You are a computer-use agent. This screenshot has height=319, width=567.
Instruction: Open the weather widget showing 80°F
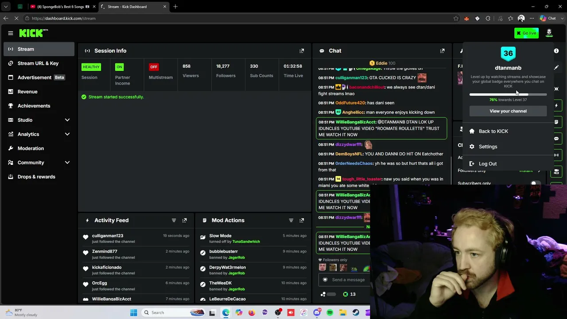click(22, 312)
